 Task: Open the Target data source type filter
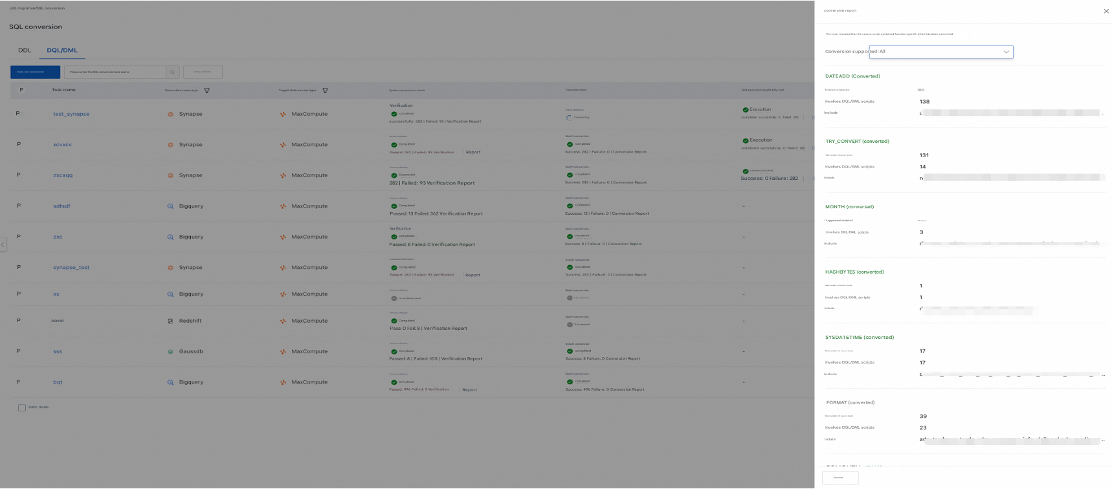pyautogui.click(x=325, y=91)
